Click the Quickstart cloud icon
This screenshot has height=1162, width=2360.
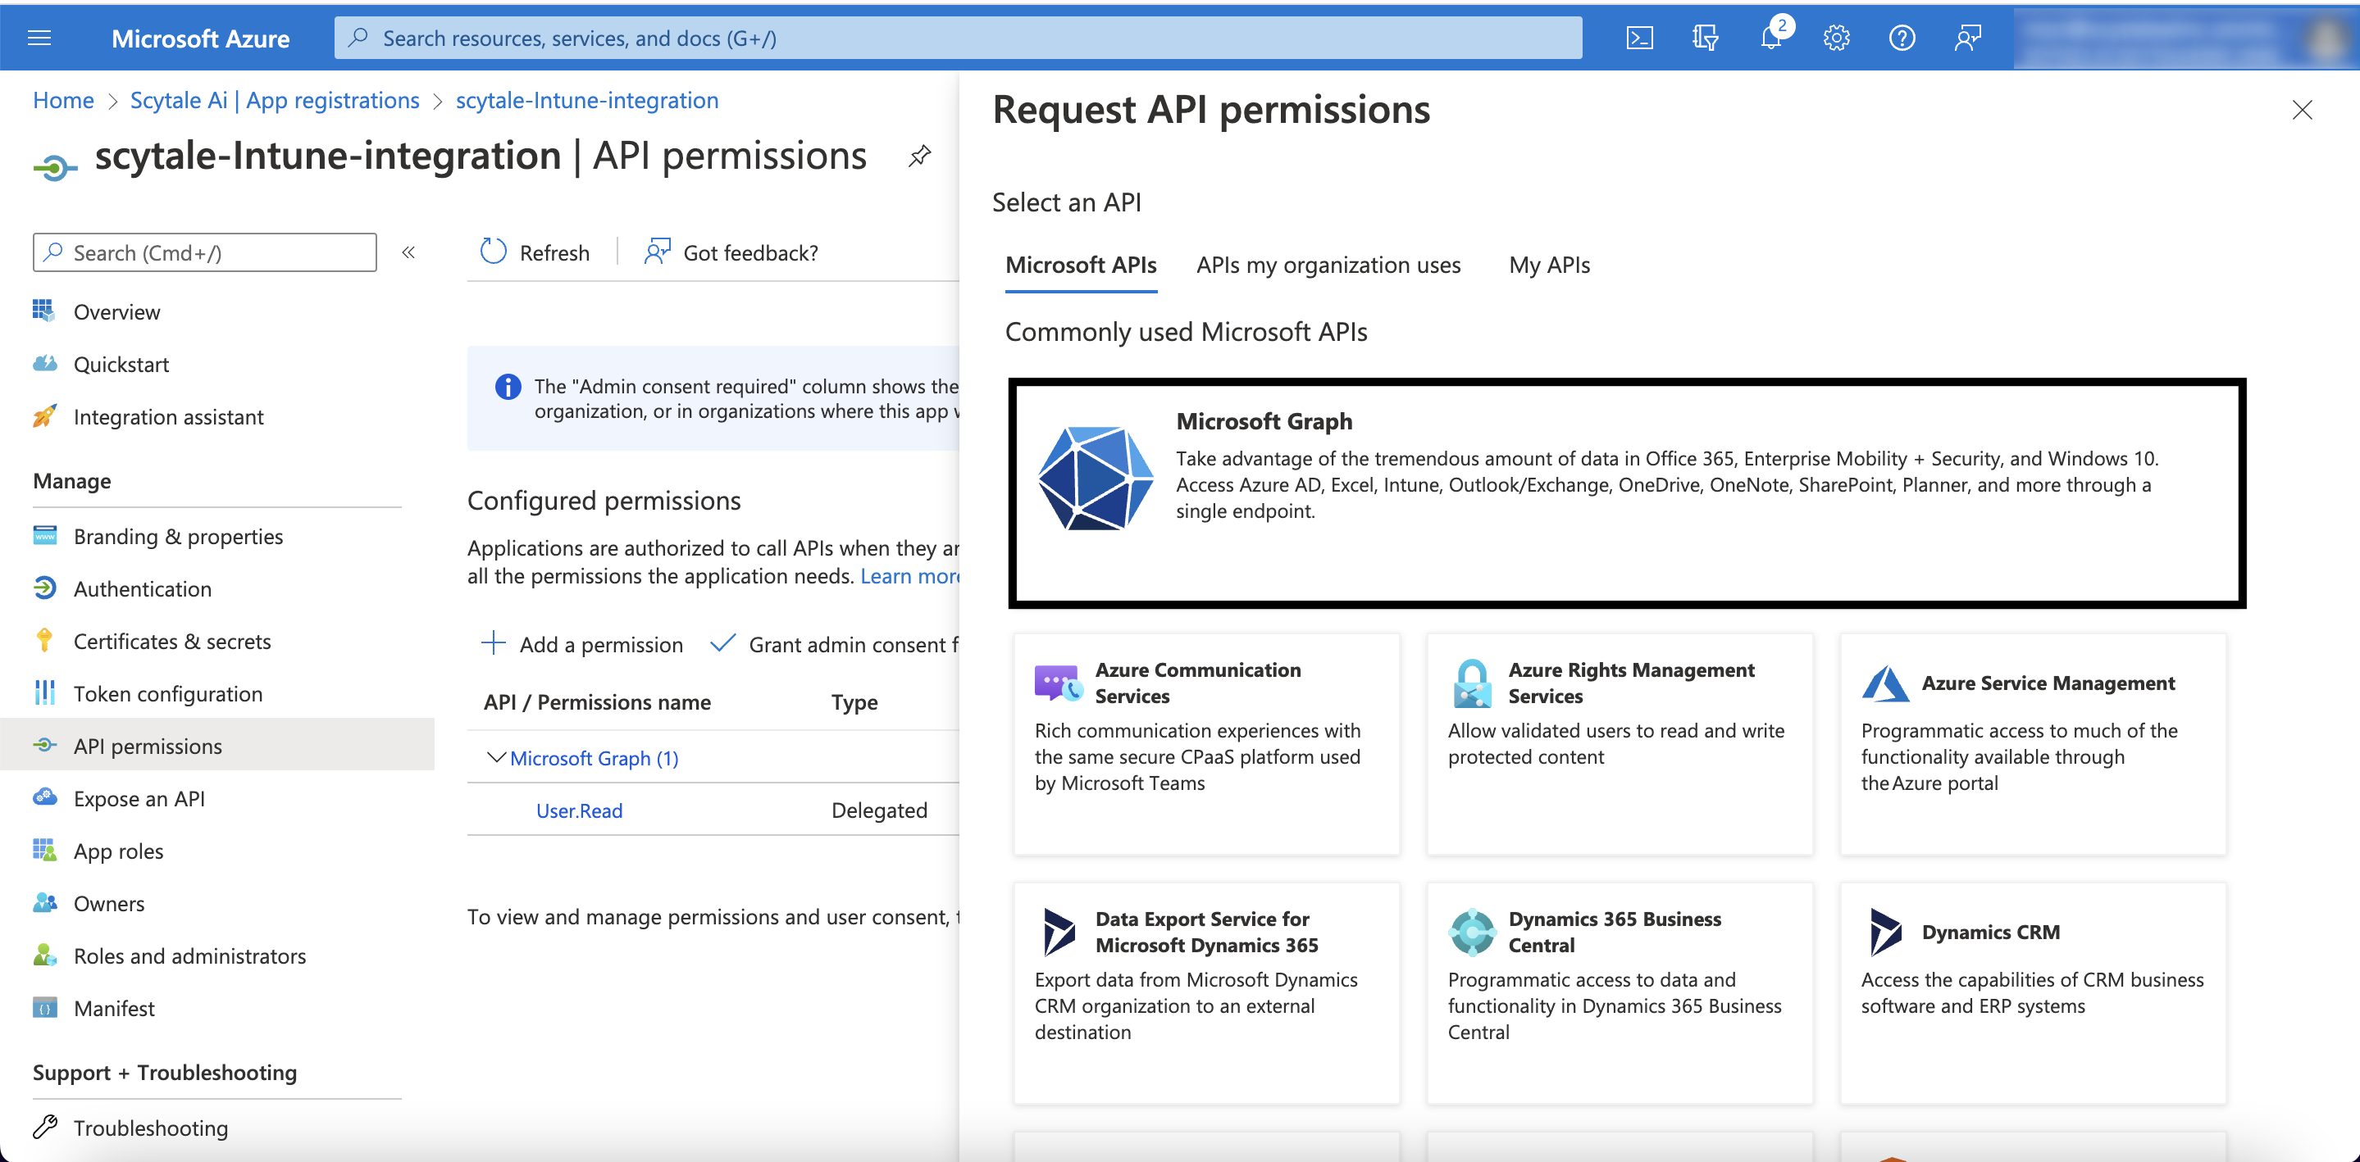(x=44, y=364)
